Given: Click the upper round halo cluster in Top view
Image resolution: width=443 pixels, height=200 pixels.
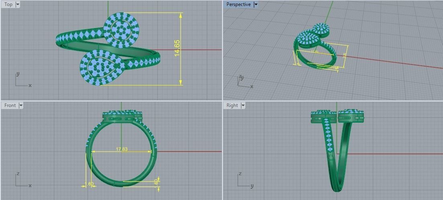Looking at the screenshot, I should pyautogui.click(x=121, y=30).
